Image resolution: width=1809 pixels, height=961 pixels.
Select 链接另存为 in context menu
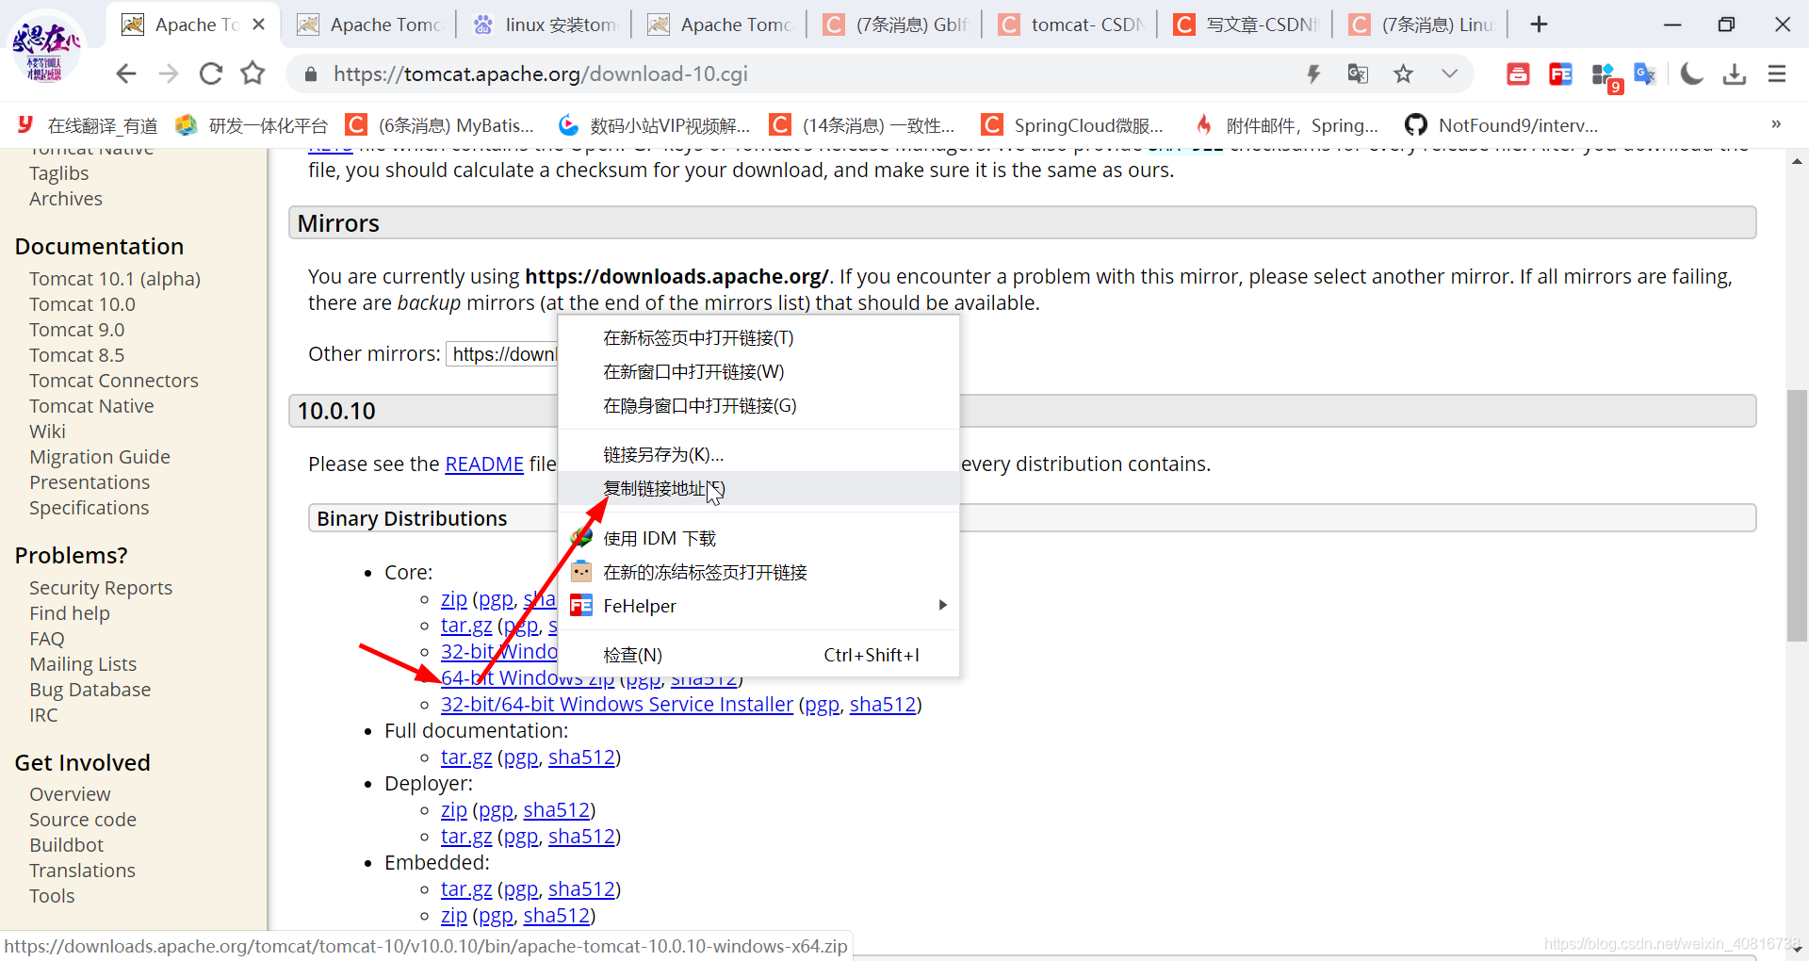[x=759, y=454]
